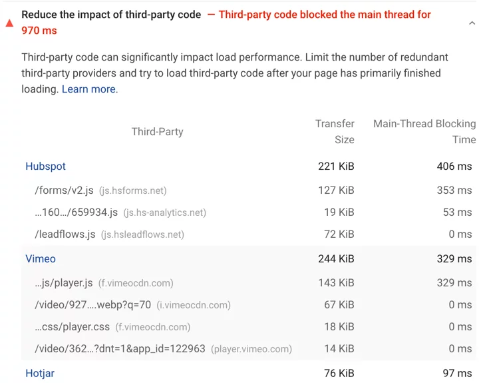Open the Vimeo third-party link
Image resolution: width=481 pixels, height=383 pixels.
tap(41, 259)
